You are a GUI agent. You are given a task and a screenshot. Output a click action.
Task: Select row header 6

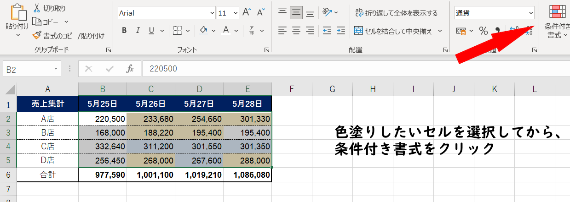[8, 175]
